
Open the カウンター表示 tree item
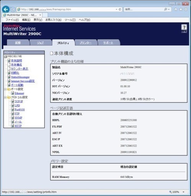(x=20, y=69)
